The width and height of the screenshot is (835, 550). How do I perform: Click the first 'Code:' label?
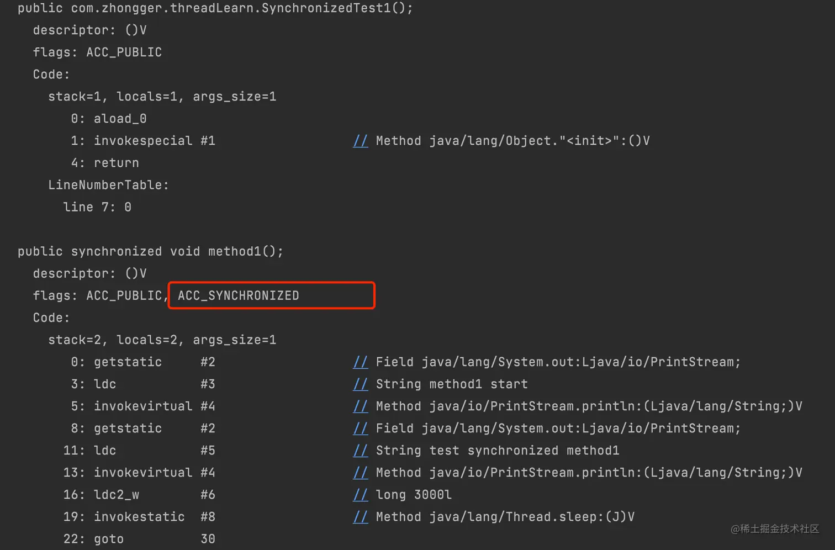coord(51,75)
